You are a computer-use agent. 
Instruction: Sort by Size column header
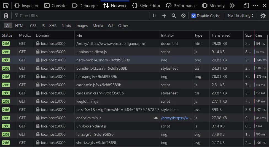point(249,35)
